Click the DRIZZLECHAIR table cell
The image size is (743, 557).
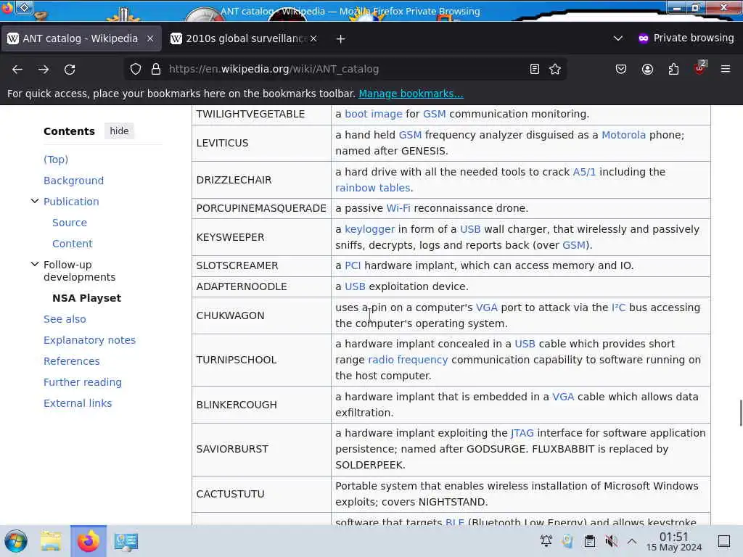[261, 180]
